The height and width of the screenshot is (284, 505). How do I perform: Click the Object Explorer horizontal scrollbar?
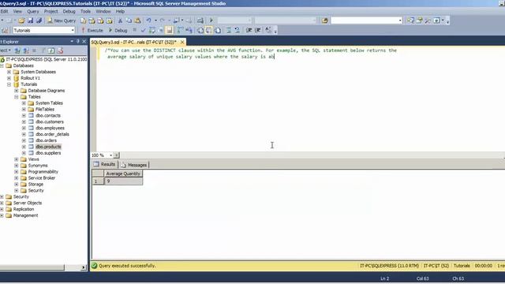[32, 267]
